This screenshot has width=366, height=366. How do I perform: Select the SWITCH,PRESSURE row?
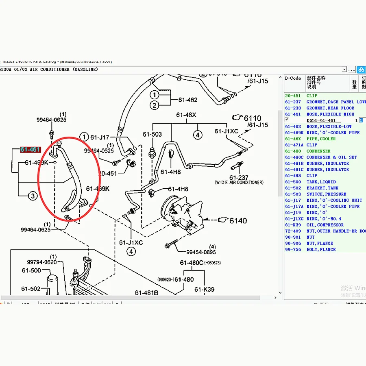coord(325,194)
